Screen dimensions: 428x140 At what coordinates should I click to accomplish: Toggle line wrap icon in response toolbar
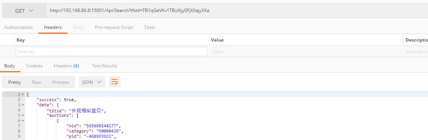(x=115, y=82)
